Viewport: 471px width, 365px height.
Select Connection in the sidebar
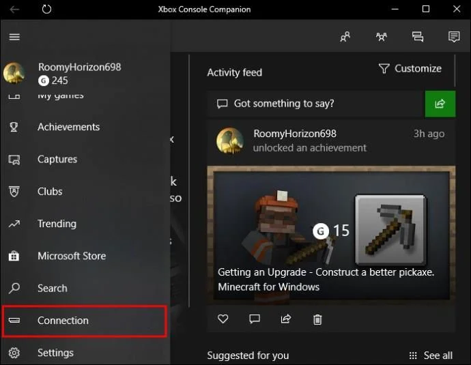point(85,321)
